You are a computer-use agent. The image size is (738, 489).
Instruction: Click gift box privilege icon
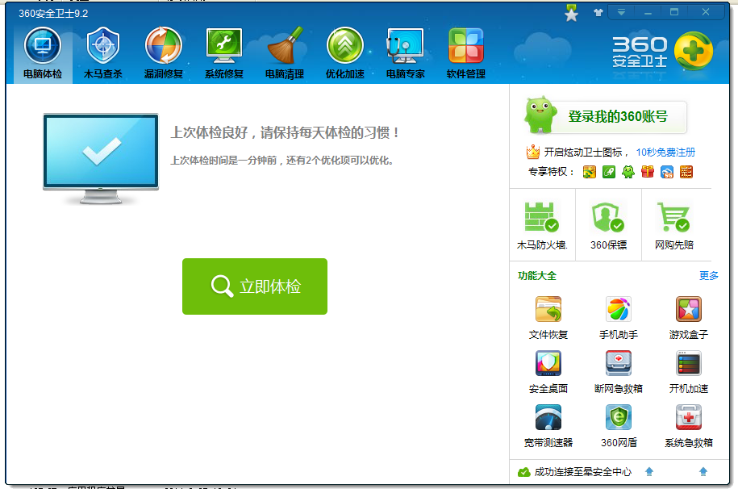click(x=648, y=172)
